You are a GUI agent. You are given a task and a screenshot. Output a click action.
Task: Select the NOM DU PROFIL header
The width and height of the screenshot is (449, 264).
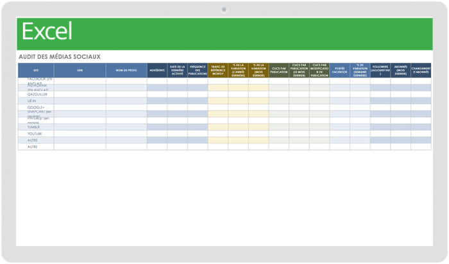pyautogui.click(x=126, y=70)
